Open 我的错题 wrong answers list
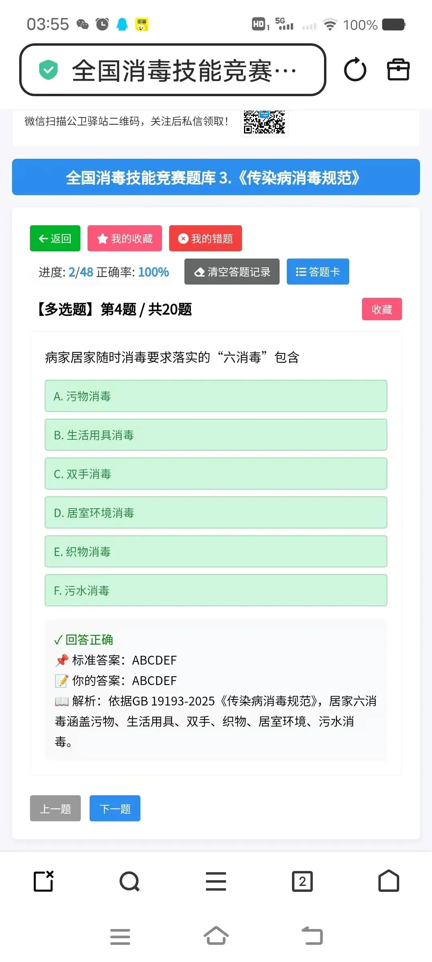Image resolution: width=432 pixels, height=962 pixels. (206, 238)
